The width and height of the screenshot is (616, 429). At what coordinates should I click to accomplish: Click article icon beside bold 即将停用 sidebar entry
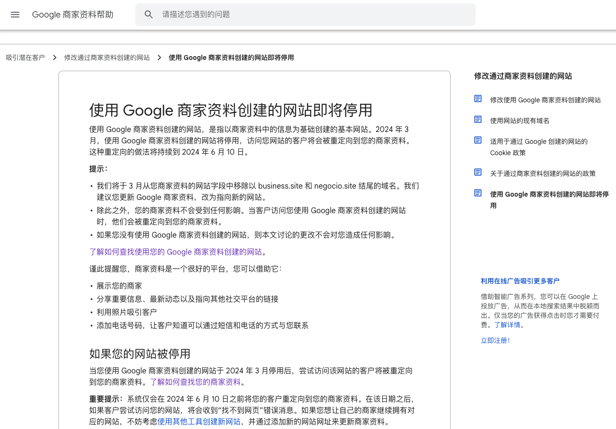(478, 193)
